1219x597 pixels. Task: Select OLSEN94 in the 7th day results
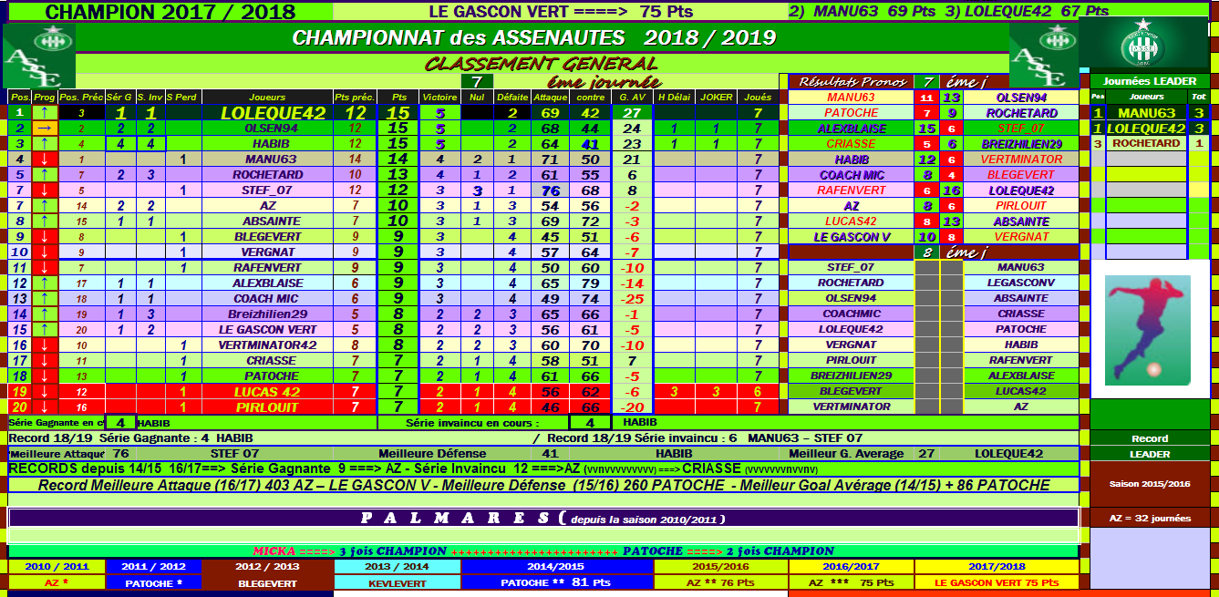1022,98
